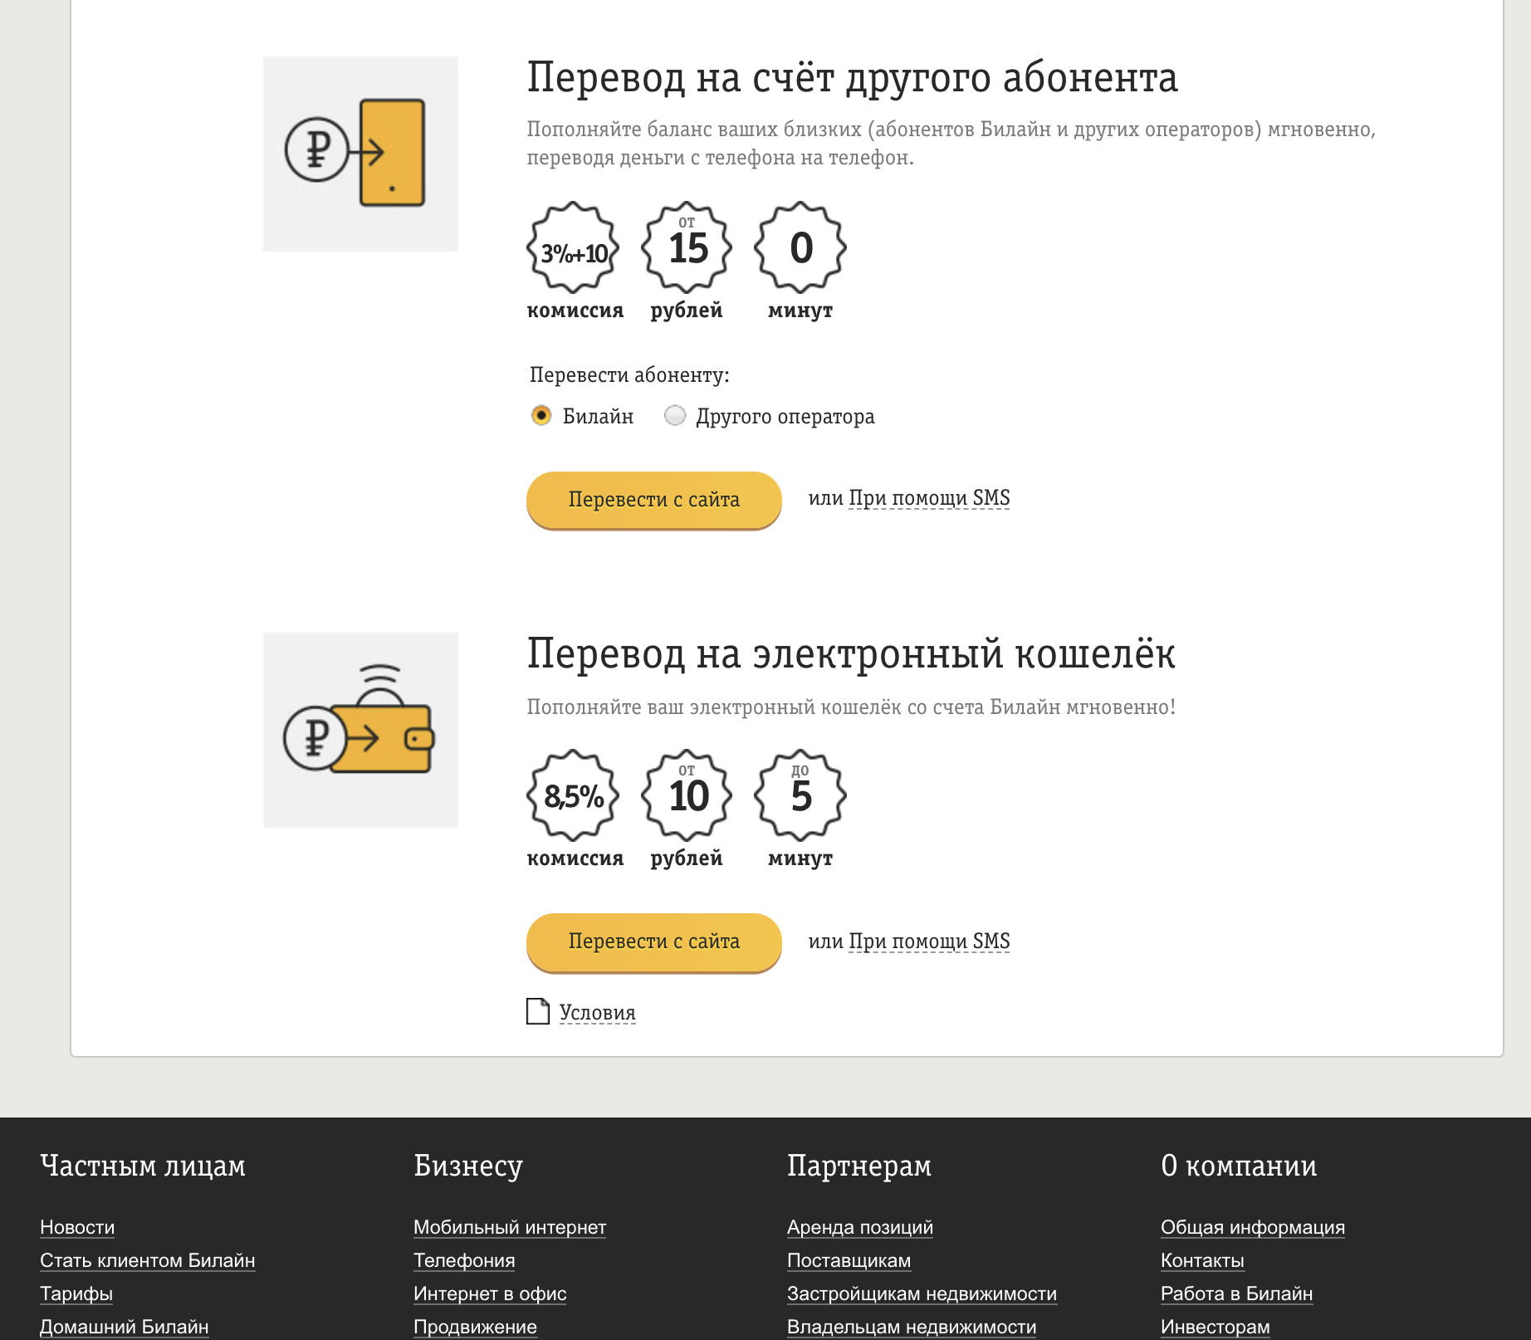
Task: Open При помощи SMS link for abonent transfer
Action: [928, 498]
